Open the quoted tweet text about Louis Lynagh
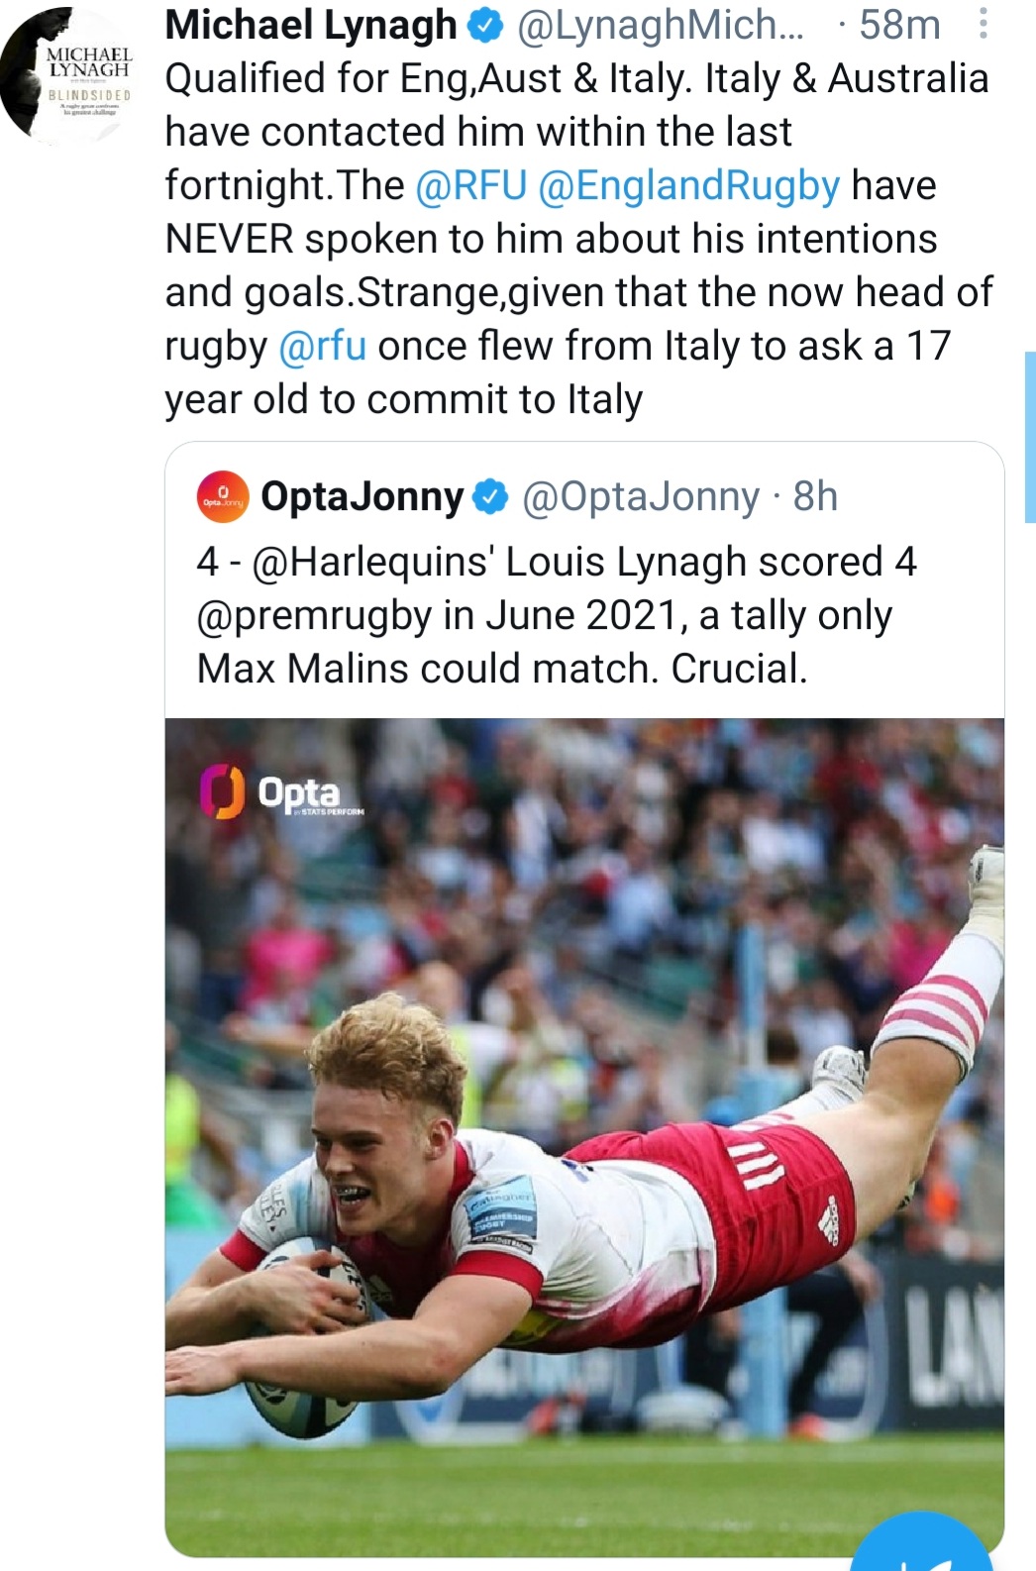This screenshot has width=1036, height=1571. (557, 615)
